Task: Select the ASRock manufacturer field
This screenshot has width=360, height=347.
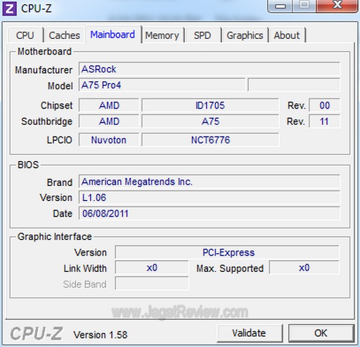Action: coord(209,68)
